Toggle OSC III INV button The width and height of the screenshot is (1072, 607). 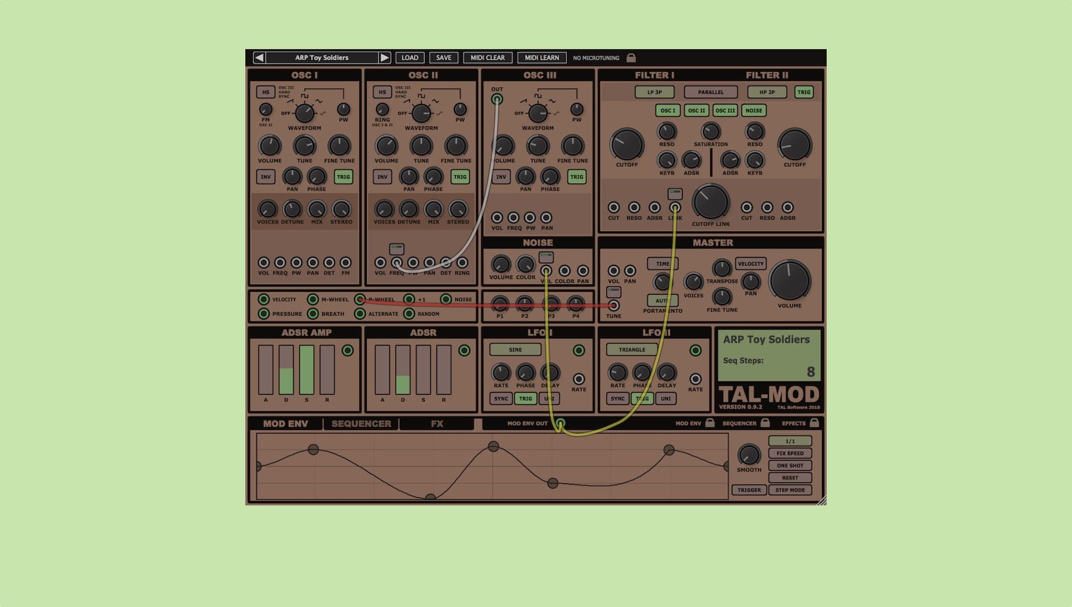pos(501,177)
